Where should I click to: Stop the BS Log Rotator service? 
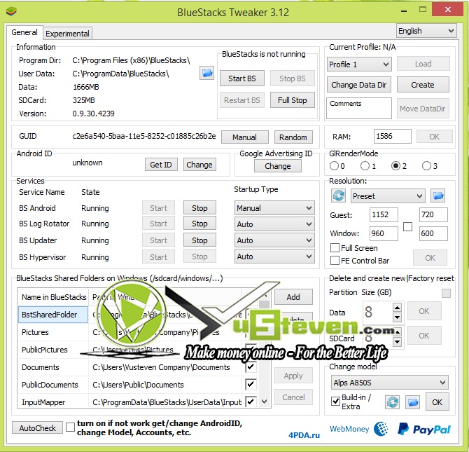(199, 224)
